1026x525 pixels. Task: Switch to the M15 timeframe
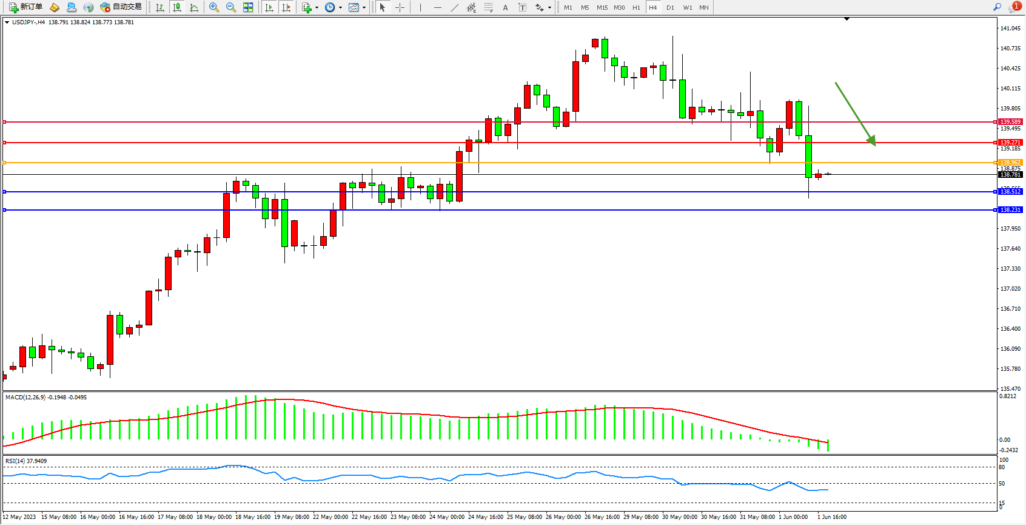coord(602,7)
